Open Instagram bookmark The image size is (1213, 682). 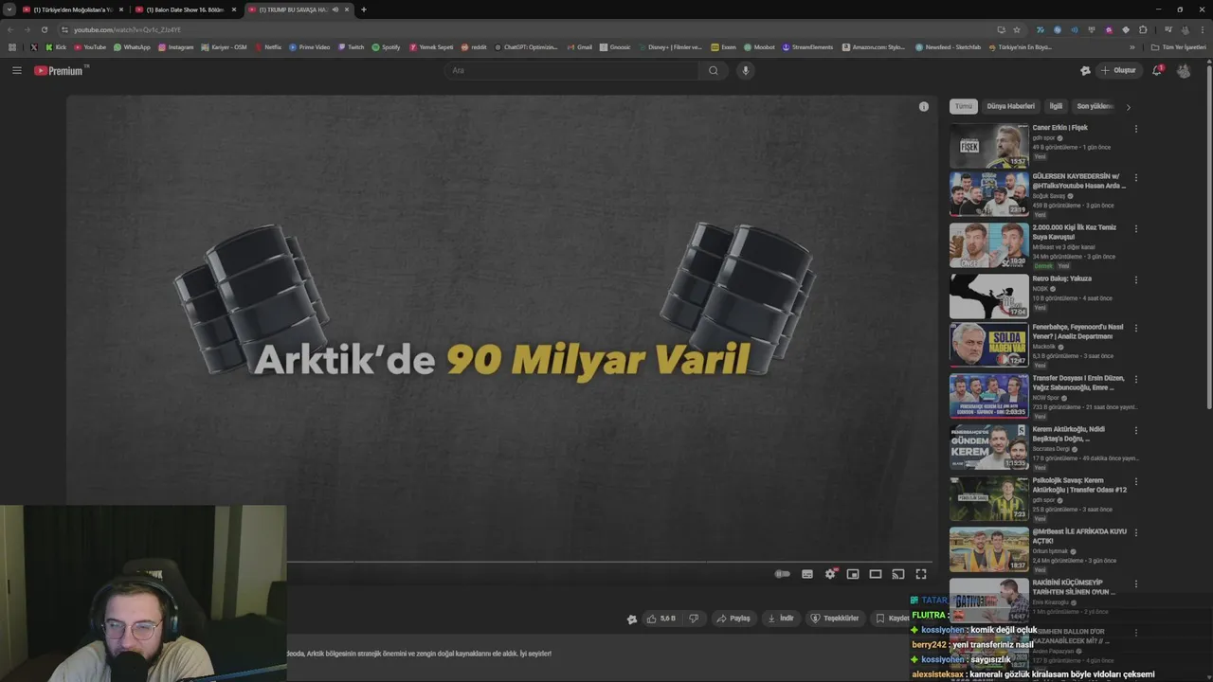point(176,46)
